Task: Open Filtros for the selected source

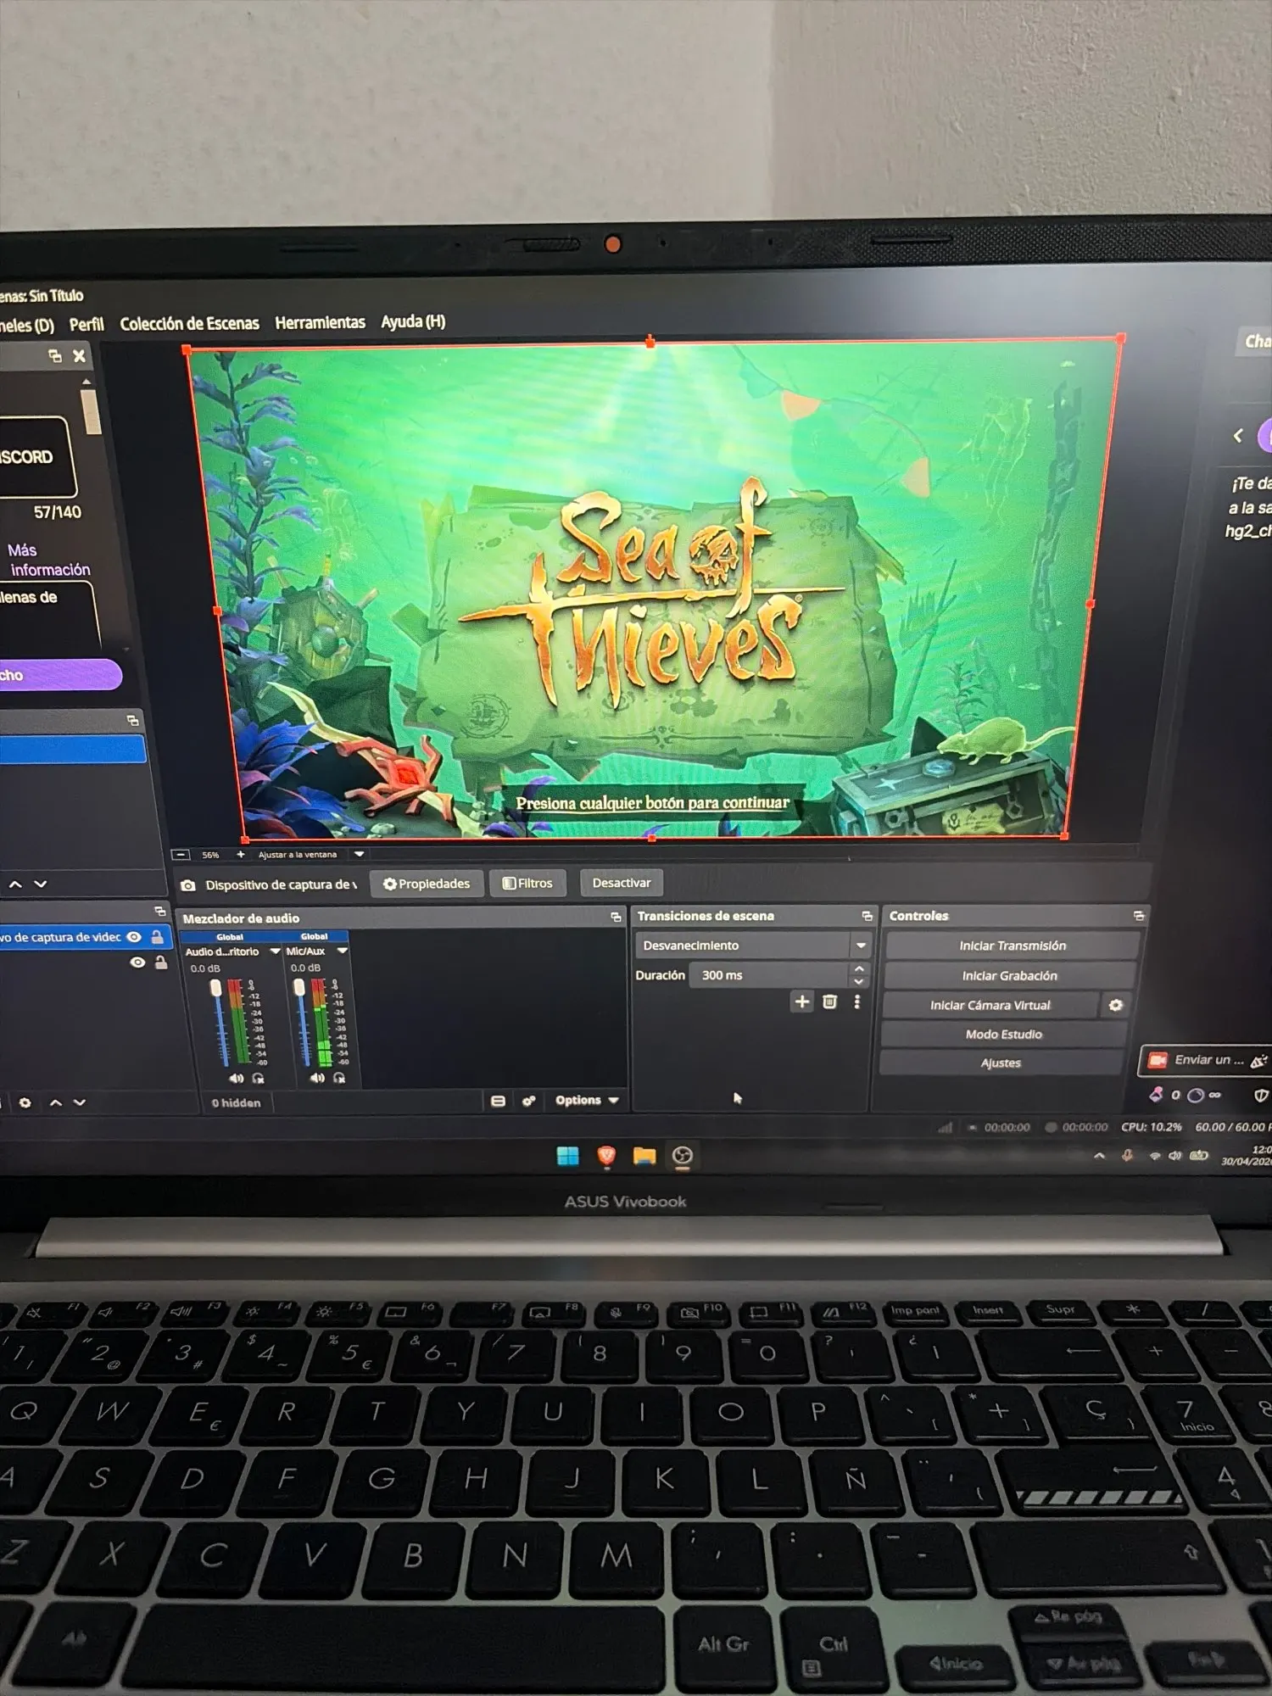Action: point(527,883)
